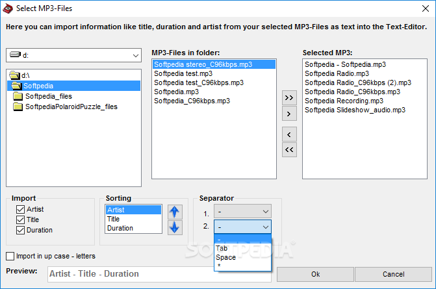The width and height of the screenshot is (436, 289).
Task: Choose Space in separator list
Action: tap(242, 257)
